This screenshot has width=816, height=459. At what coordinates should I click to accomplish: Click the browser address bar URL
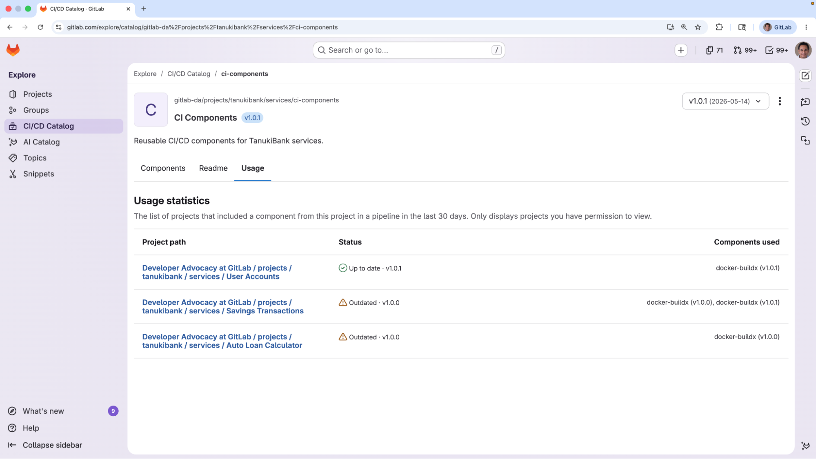pos(202,27)
